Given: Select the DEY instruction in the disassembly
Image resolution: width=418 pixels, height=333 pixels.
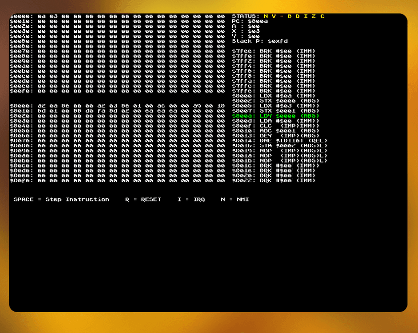Looking at the screenshot, I should coord(275,135).
